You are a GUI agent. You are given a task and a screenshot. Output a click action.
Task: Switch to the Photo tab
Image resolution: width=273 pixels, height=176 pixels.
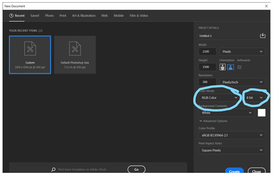point(50,15)
